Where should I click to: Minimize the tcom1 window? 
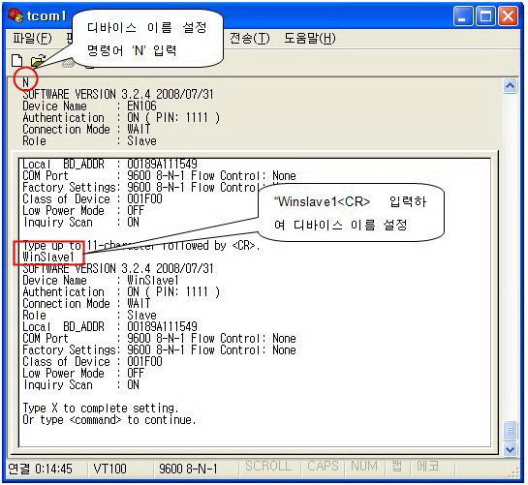pyautogui.click(x=463, y=16)
